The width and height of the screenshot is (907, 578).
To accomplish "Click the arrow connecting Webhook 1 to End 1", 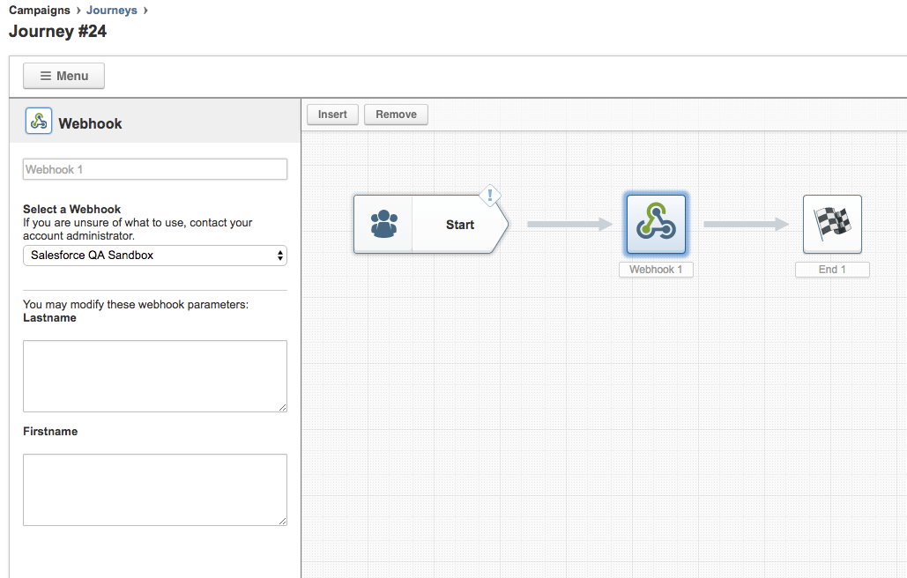I will pyautogui.click(x=745, y=225).
